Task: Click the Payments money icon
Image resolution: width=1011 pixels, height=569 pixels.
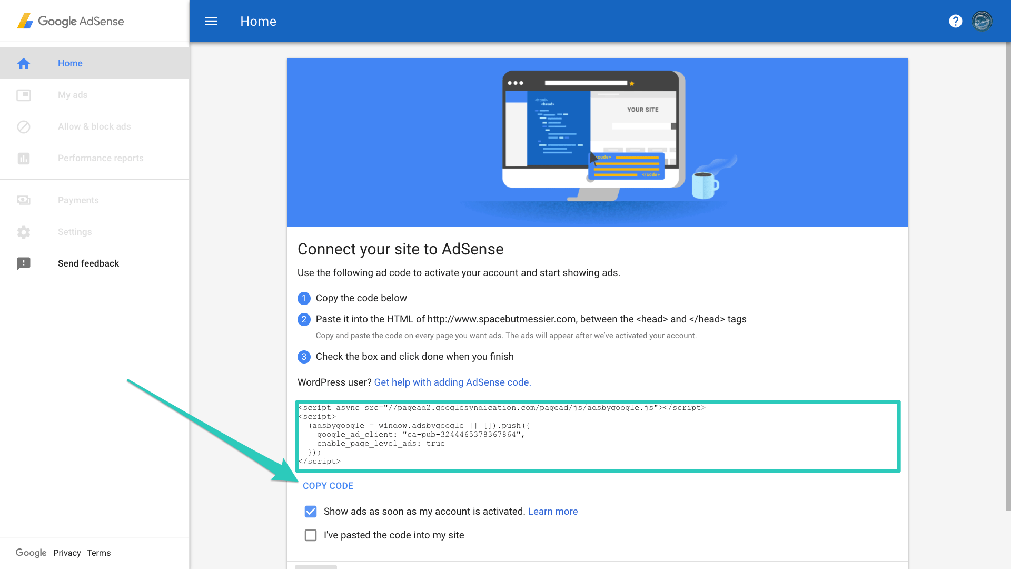Action: [x=24, y=200]
